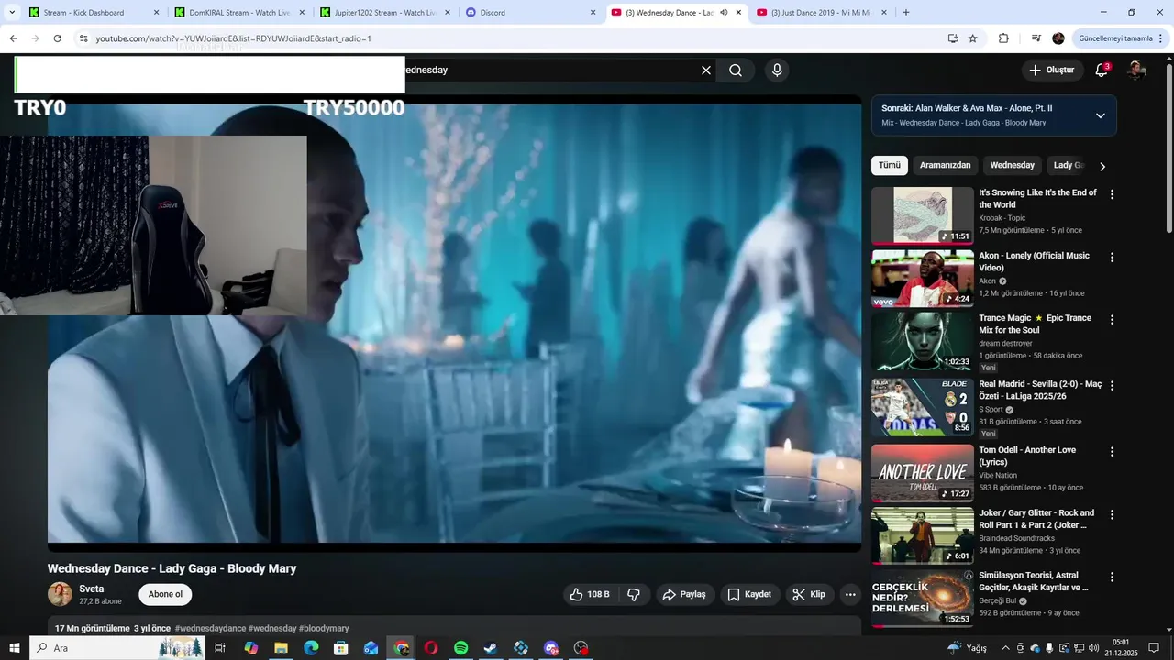
Task: Open the YouTube notifications bell
Action: [x=1102, y=71]
